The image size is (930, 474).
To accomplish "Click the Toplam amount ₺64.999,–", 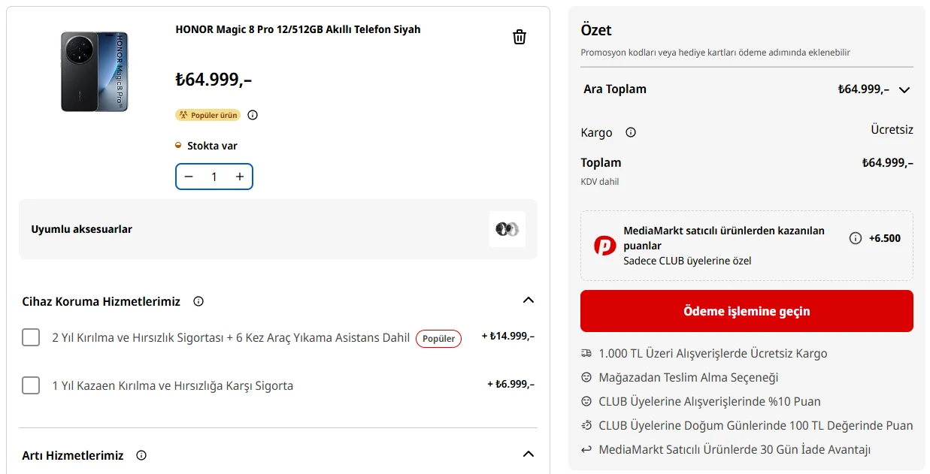I will (x=888, y=163).
